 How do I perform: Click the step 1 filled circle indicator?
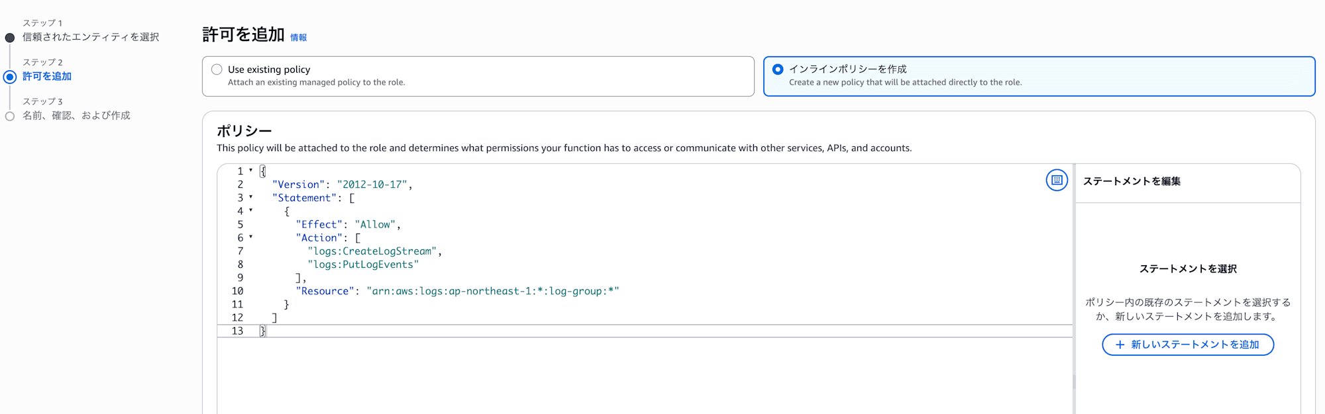(x=10, y=38)
